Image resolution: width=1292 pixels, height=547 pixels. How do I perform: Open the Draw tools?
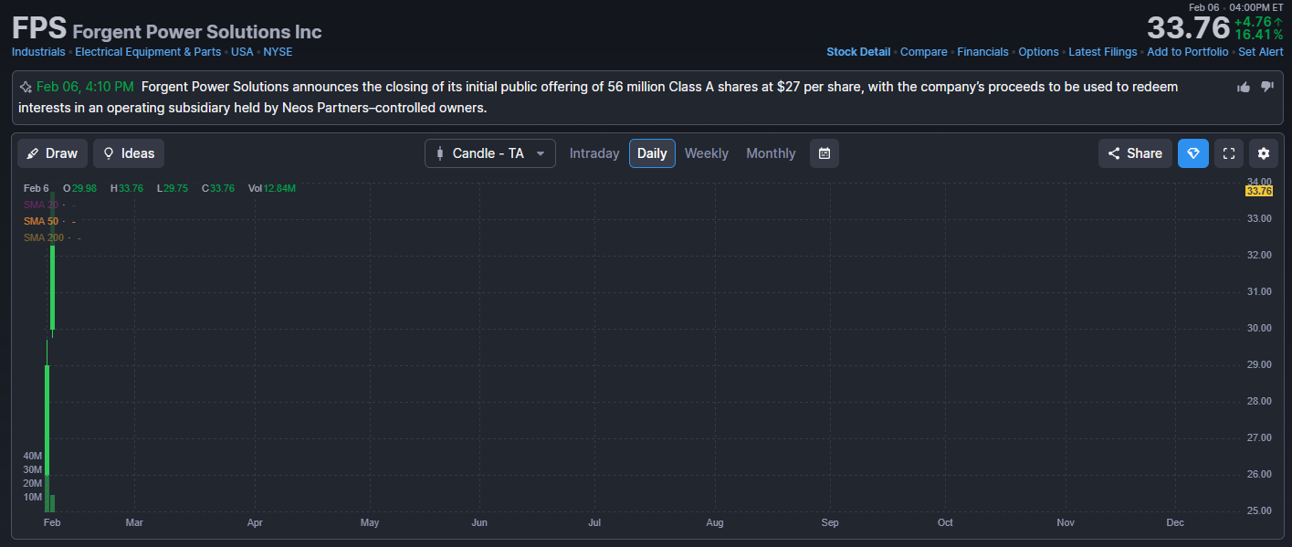(52, 153)
